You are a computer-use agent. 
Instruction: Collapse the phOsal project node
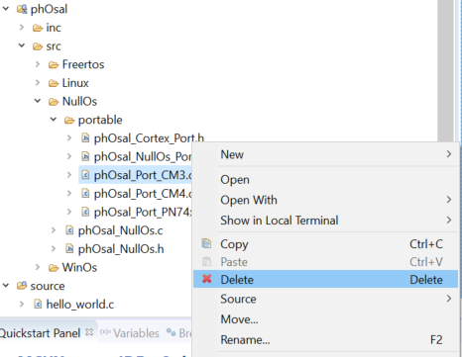pos(6,9)
